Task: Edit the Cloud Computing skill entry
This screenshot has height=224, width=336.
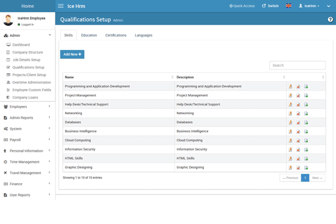Action: click(290, 141)
